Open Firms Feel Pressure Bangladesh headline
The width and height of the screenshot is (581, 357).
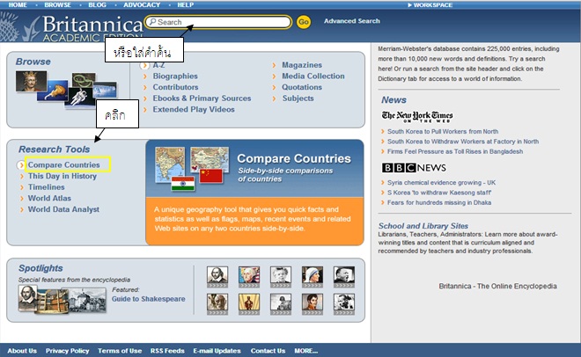pos(455,151)
